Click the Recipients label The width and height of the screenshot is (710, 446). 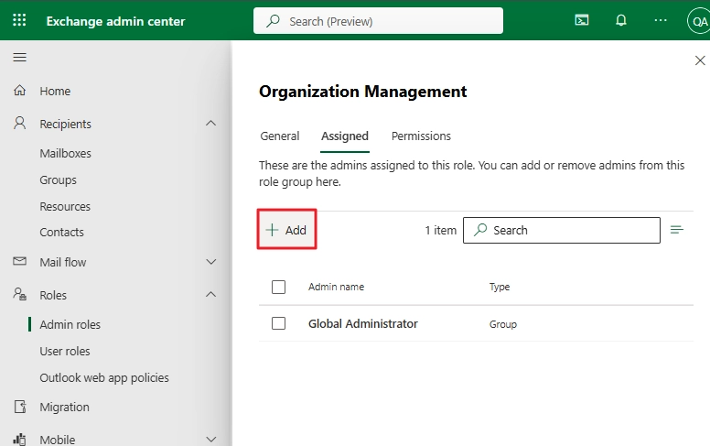coord(66,125)
